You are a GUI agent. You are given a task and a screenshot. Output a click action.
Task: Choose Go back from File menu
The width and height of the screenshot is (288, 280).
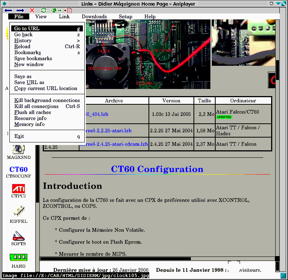(x=47, y=35)
